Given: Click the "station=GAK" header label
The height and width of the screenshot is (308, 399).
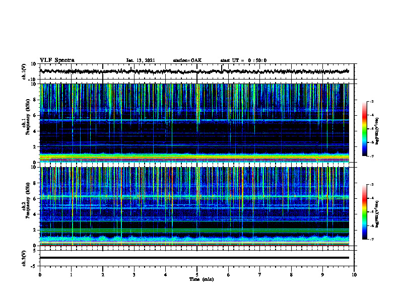Looking at the screenshot, I should pos(187,60).
